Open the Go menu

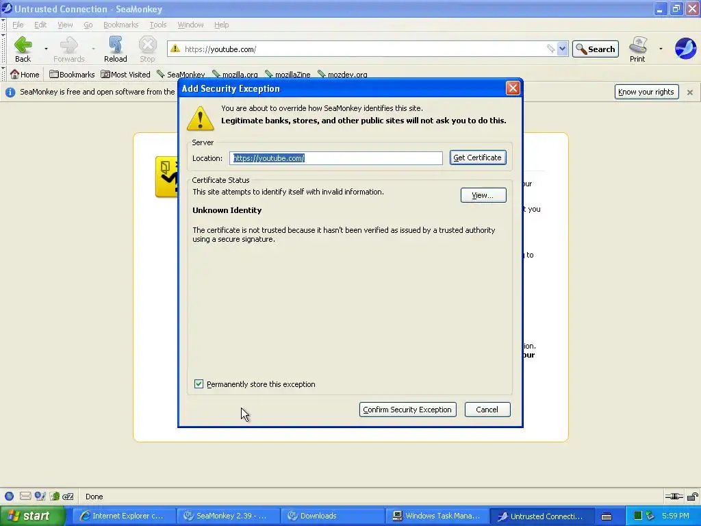click(88, 25)
